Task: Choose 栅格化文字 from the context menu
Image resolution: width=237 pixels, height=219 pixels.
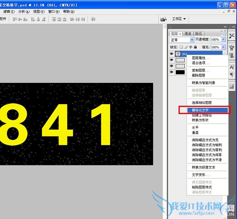Action: pyautogui.click(x=207, y=110)
